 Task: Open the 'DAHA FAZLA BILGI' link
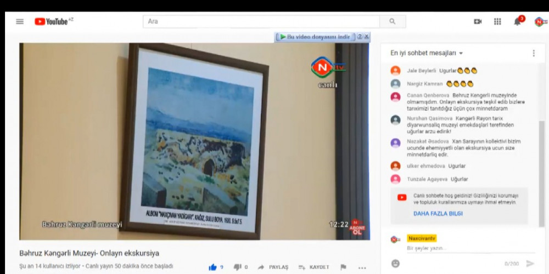point(438,214)
